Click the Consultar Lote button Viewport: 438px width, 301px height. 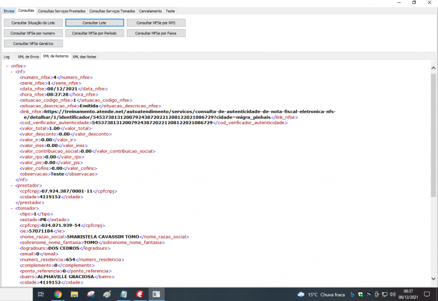click(95, 23)
